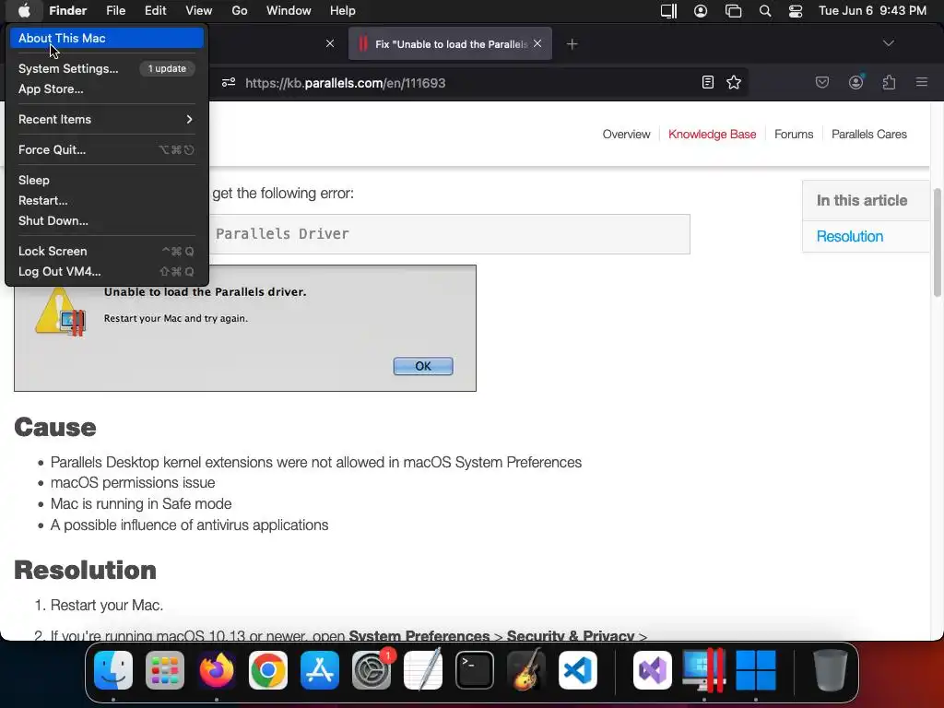944x708 pixels.
Task: Click the Save to Pocket icon
Action: (x=821, y=82)
